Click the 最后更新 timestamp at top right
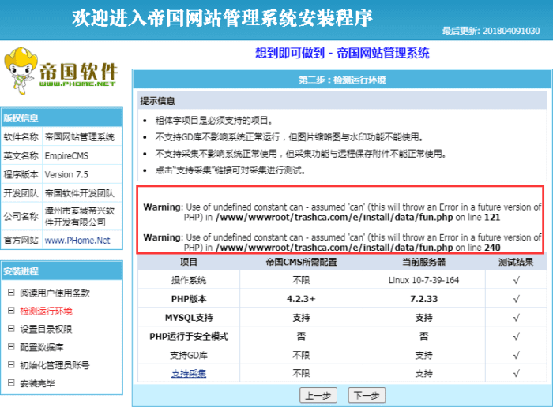This screenshot has width=553, height=414. click(491, 31)
